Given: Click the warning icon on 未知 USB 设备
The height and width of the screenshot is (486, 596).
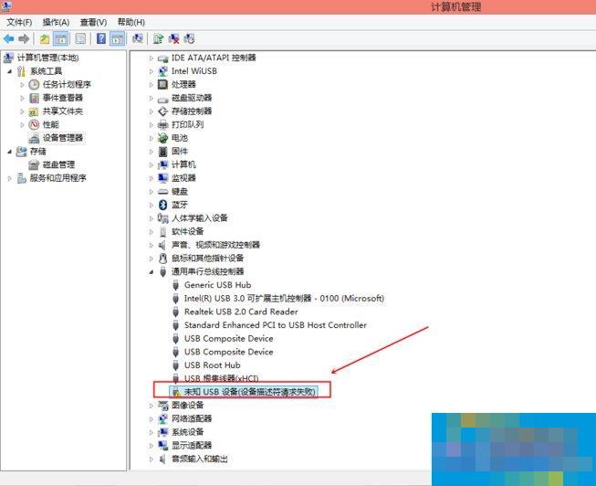Looking at the screenshot, I should click(175, 392).
